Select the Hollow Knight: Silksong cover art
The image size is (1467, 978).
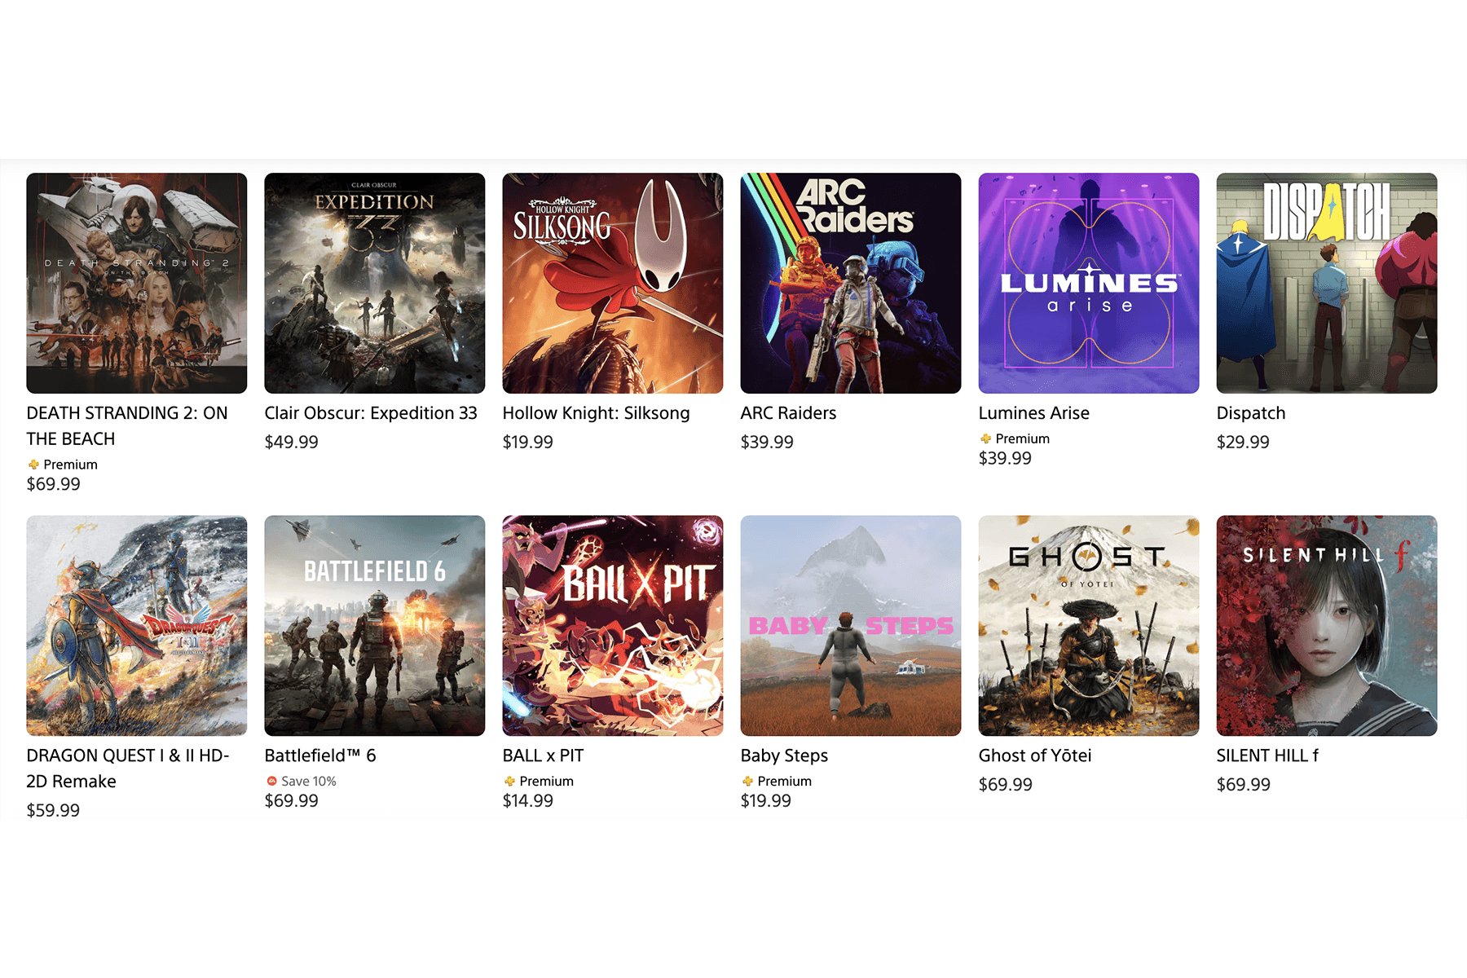point(613,283)
